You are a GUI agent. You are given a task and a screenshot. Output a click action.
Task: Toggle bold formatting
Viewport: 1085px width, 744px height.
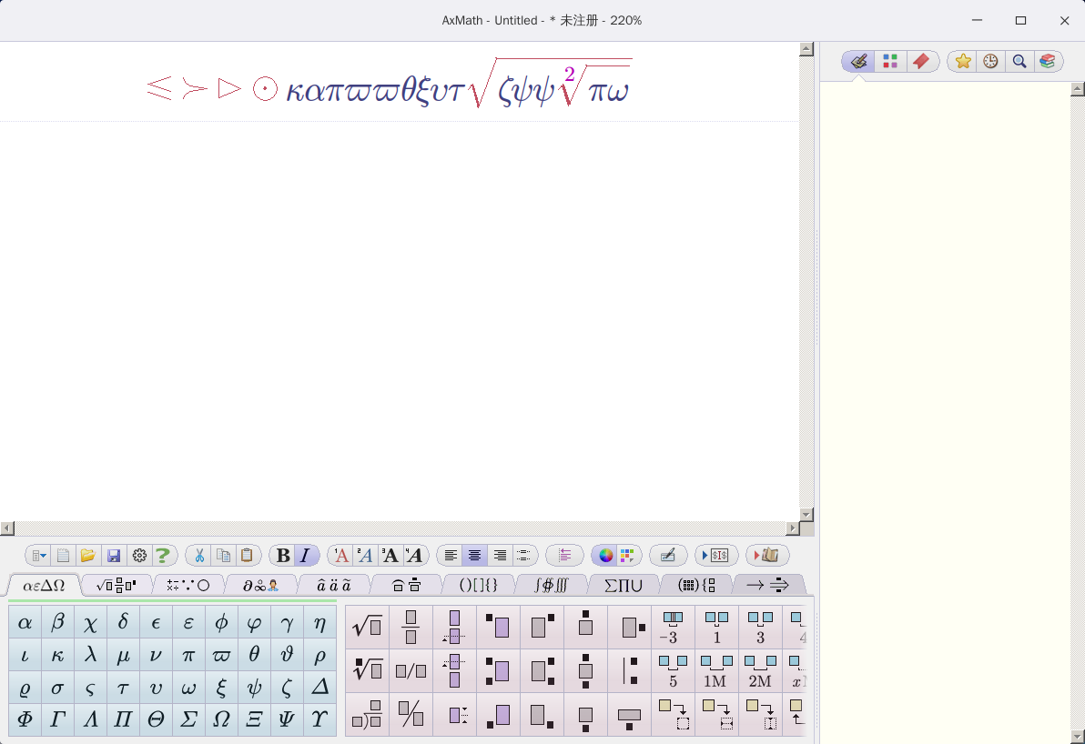[x=282, y=555]
